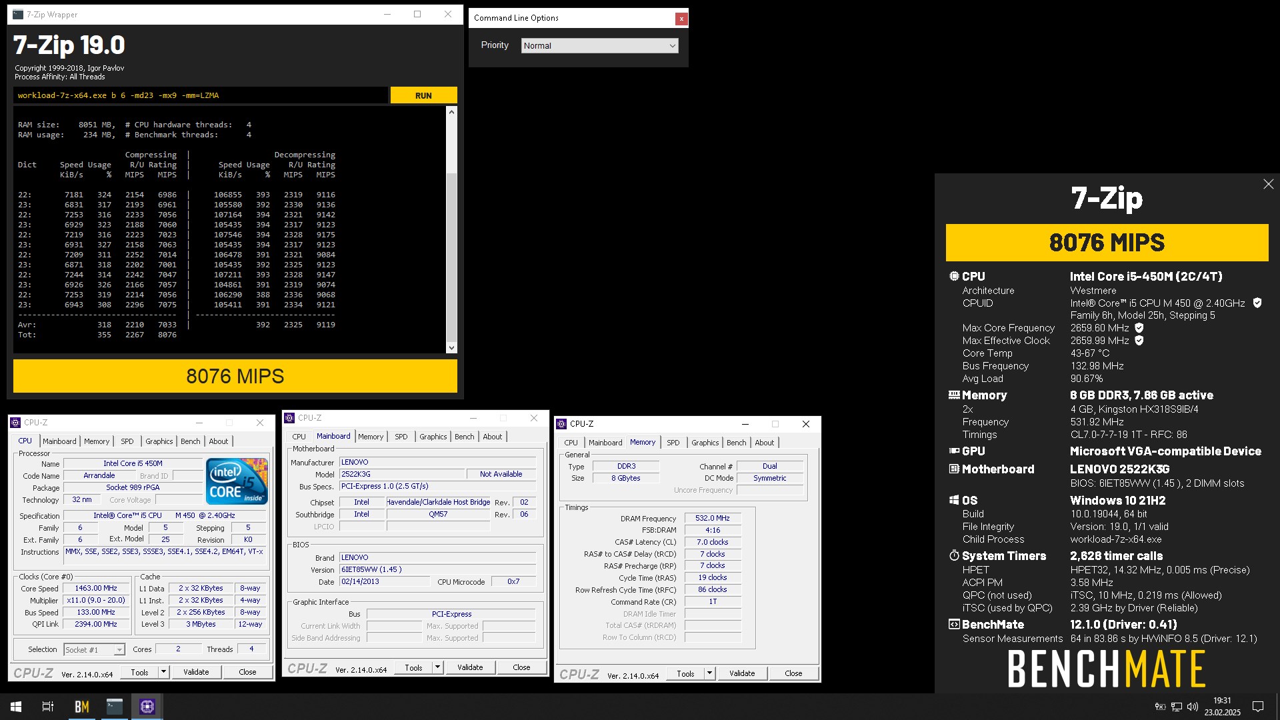Open the console app on the taskbar
This screenshot has width=1280, height=720.
pos(115,707)
